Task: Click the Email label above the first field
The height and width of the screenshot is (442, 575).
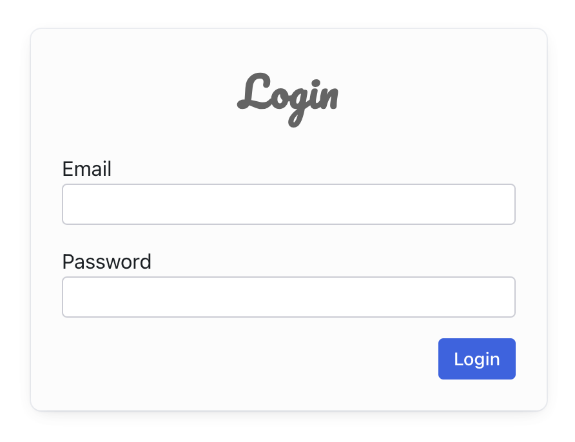Action: pos(86,169)
